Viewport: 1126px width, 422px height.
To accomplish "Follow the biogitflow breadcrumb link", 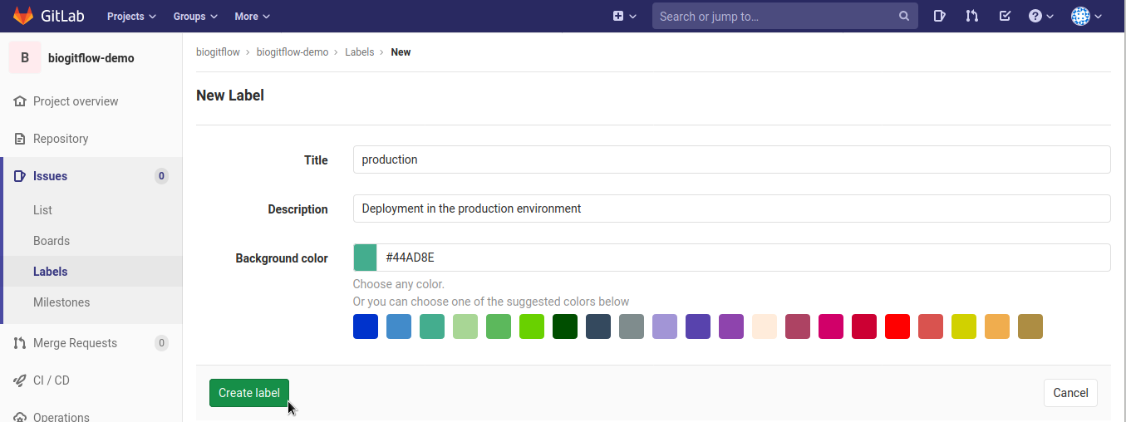I will [x=218, y=52].
